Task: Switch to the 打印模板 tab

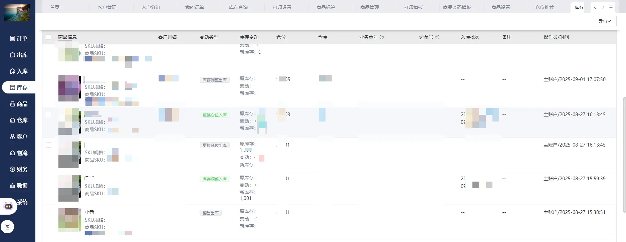Action: point(413,7)
